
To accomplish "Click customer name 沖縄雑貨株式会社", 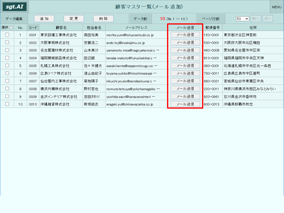I will click(x=55, y=104).
